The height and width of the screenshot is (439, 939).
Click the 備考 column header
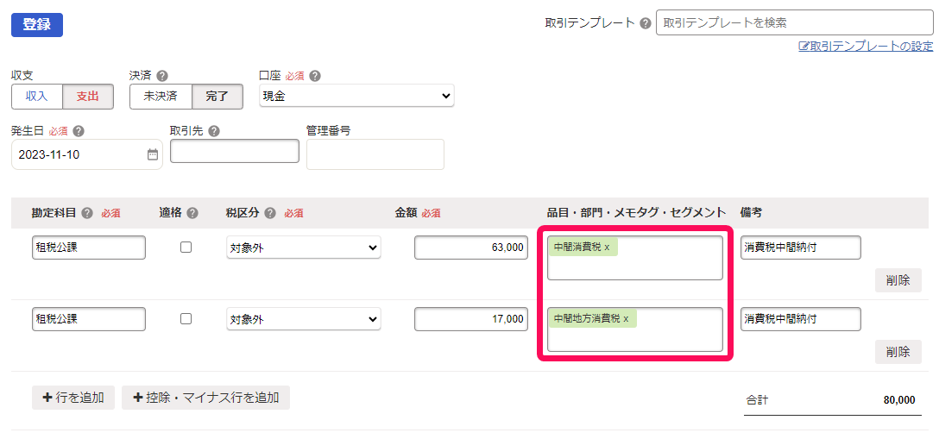[751, 213]
